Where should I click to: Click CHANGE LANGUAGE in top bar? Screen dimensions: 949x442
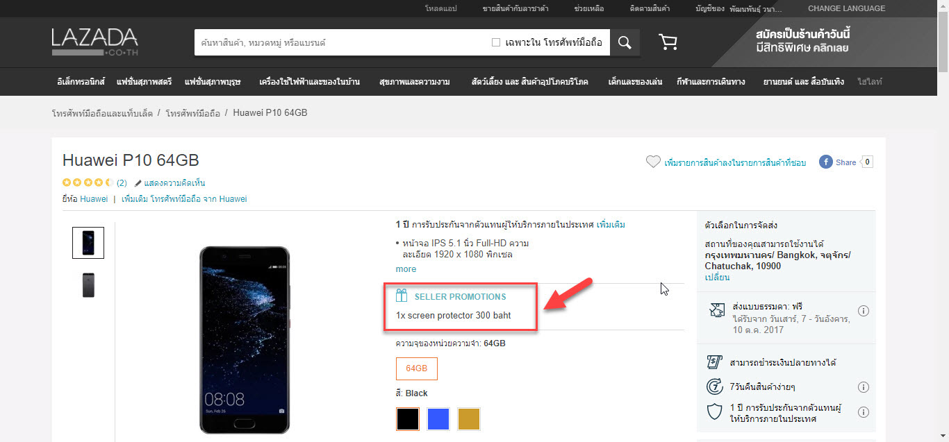[846, 8]
